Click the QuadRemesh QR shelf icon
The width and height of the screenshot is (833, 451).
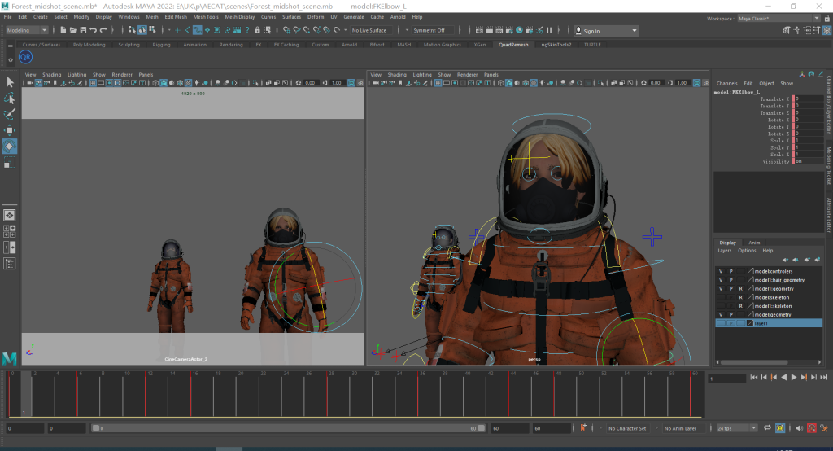(25, 57)
